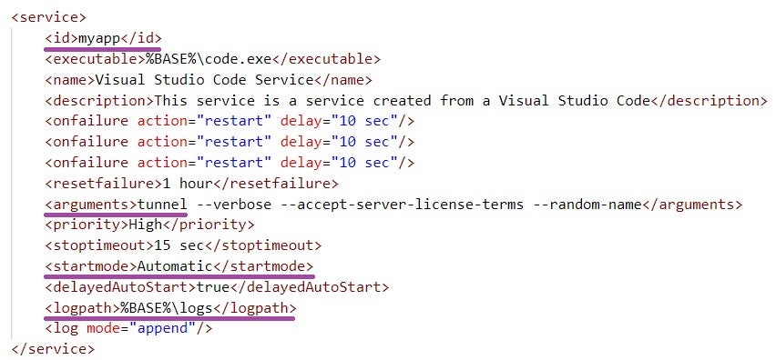Select the %BASE%\code.exe executable path
The image size is (776, 360).
(204, 59)
